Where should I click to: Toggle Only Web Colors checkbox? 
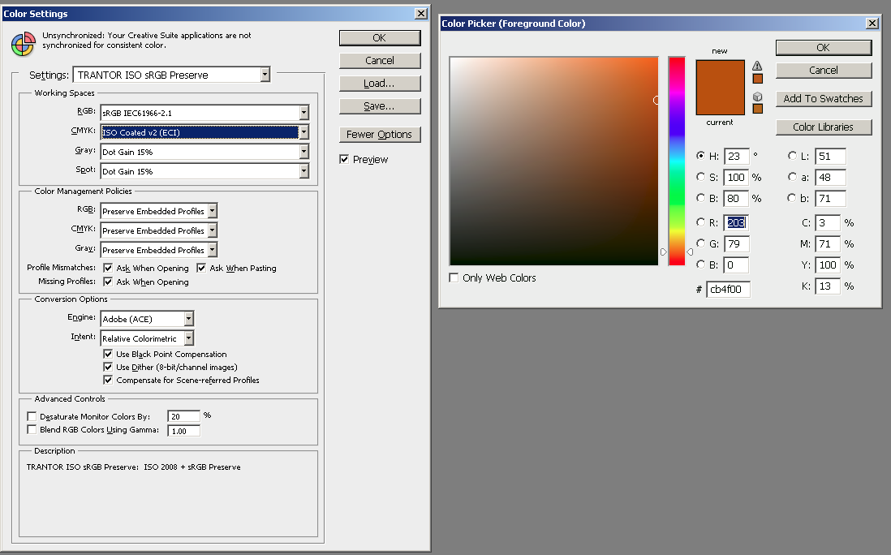pyautogui.click(x=454, y=277)
